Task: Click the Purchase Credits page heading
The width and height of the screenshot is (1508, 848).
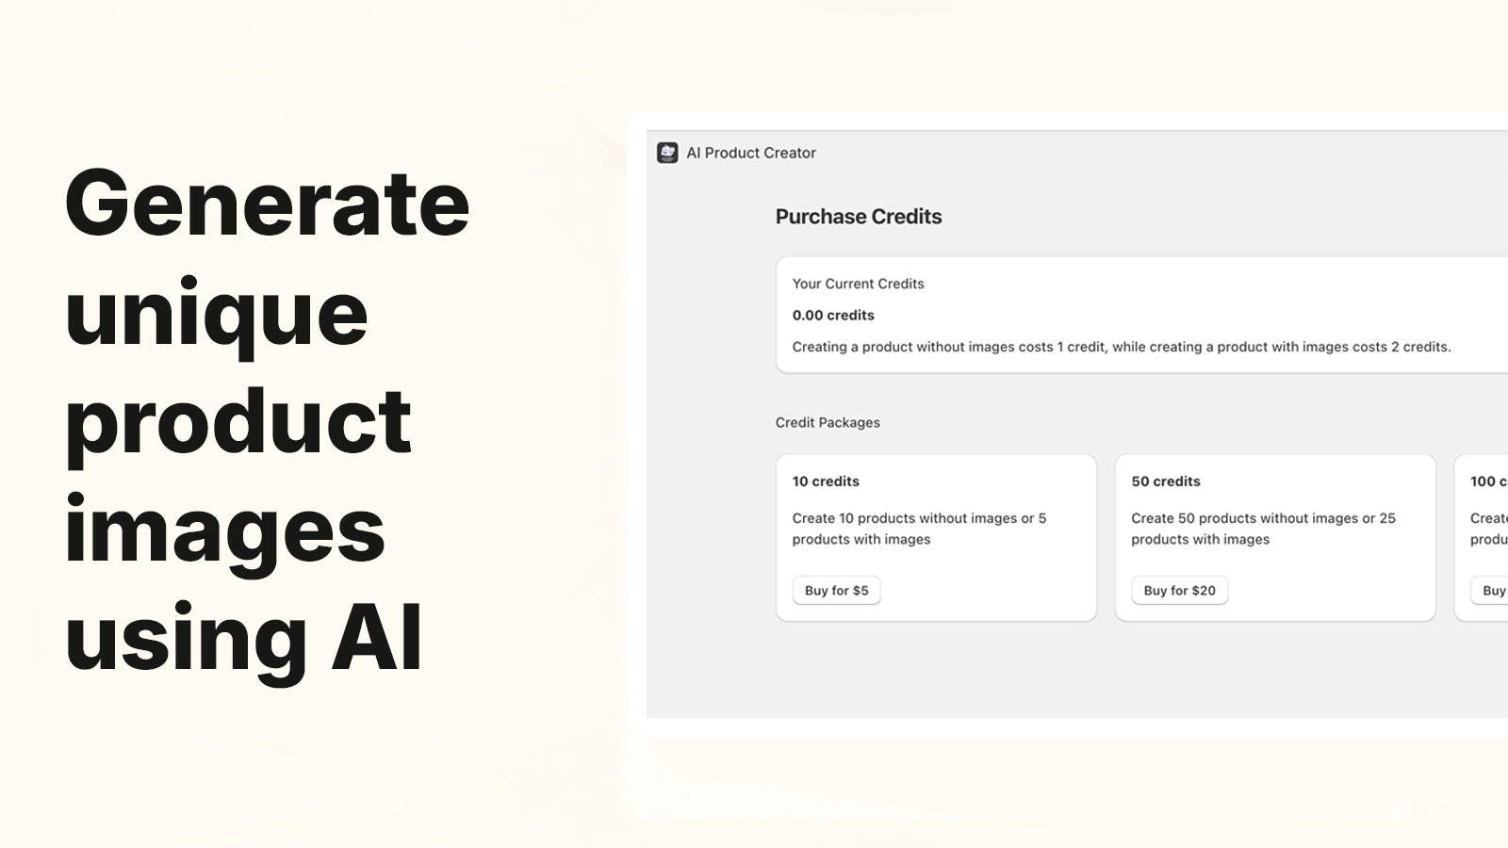Action: tap(859, 217)
